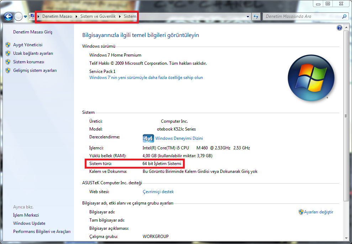Click the Control Panel icon in address bar
Viewport: 352px width, 244px height.
click(32, 16)
